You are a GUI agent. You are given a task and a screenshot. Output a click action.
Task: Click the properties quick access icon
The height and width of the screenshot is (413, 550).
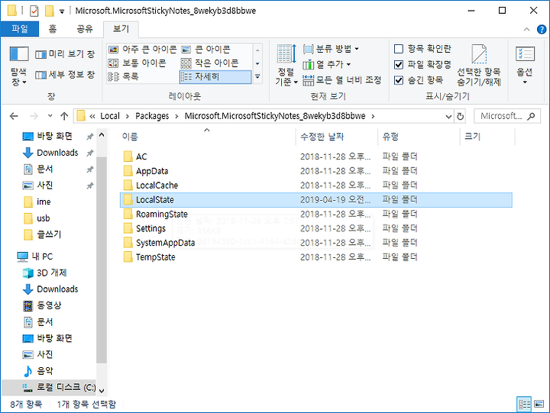[34, 11]
